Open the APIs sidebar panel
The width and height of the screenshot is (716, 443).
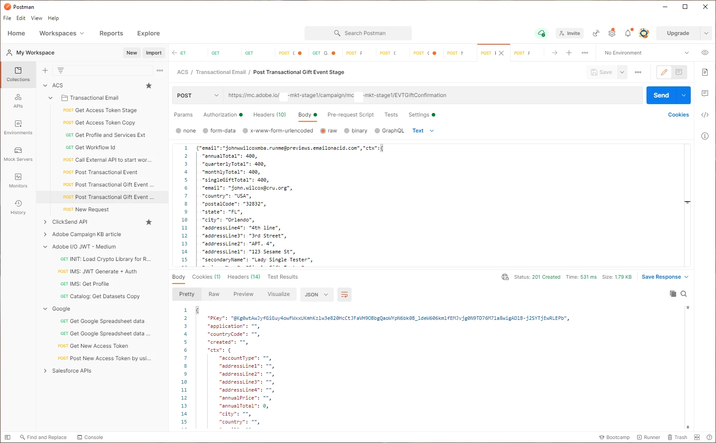click(x=18, y=101)
